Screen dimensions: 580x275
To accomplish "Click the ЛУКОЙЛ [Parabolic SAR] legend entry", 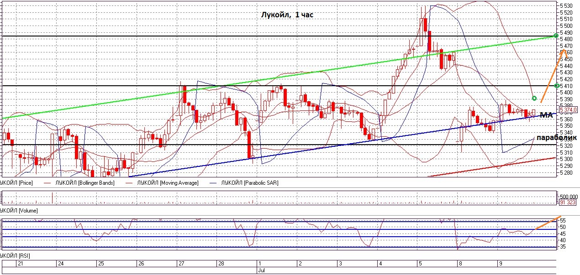I will click(249, 182).
